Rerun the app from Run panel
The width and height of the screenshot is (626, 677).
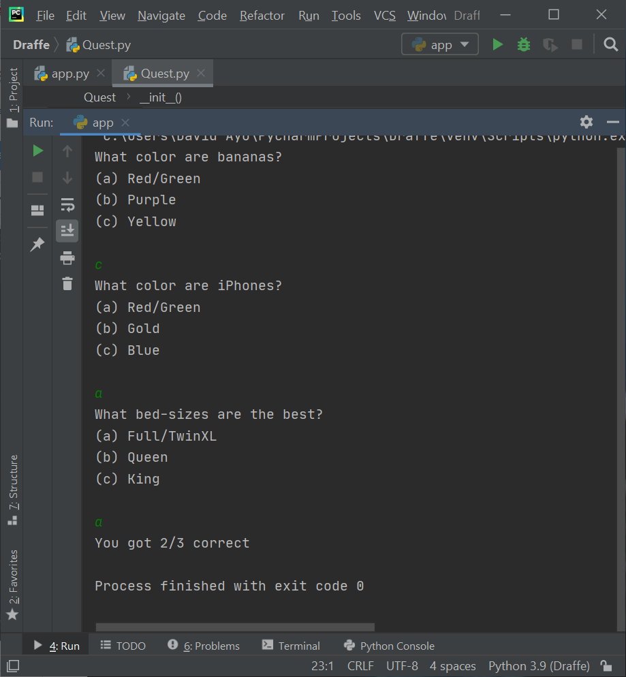point(38,151)
